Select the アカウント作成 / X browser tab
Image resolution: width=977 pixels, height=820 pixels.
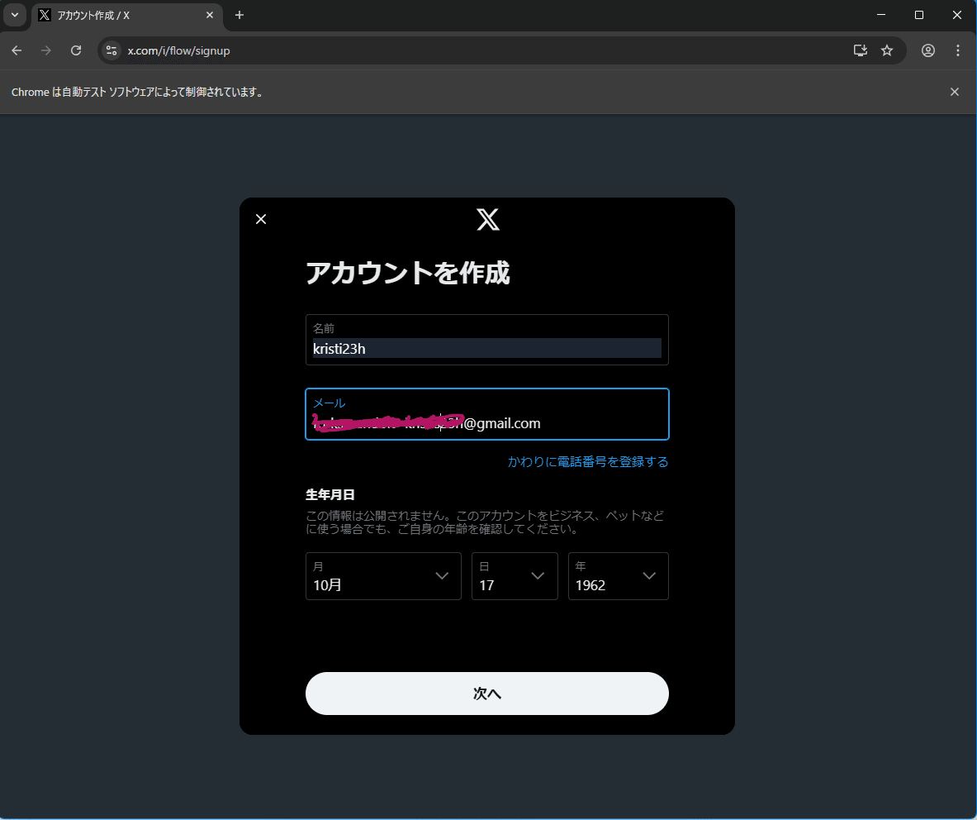[x=124, y=15]
